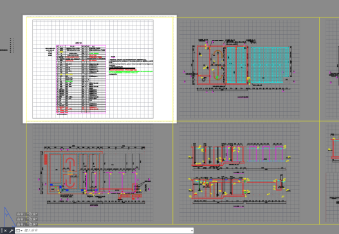Select the notes text block with green highlights

[x=131, y=66]
